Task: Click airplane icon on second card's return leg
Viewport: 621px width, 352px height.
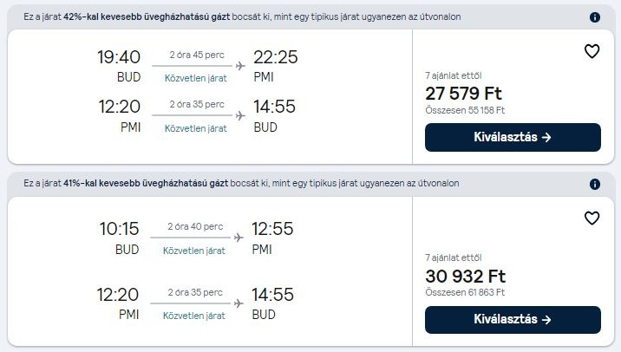Action: (239, 302)
